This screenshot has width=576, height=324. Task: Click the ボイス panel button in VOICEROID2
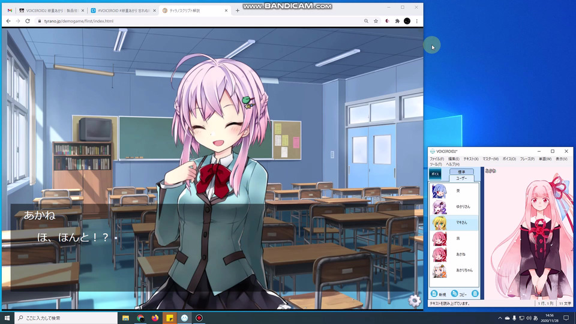pyautogui.click(x=436, y=174)
